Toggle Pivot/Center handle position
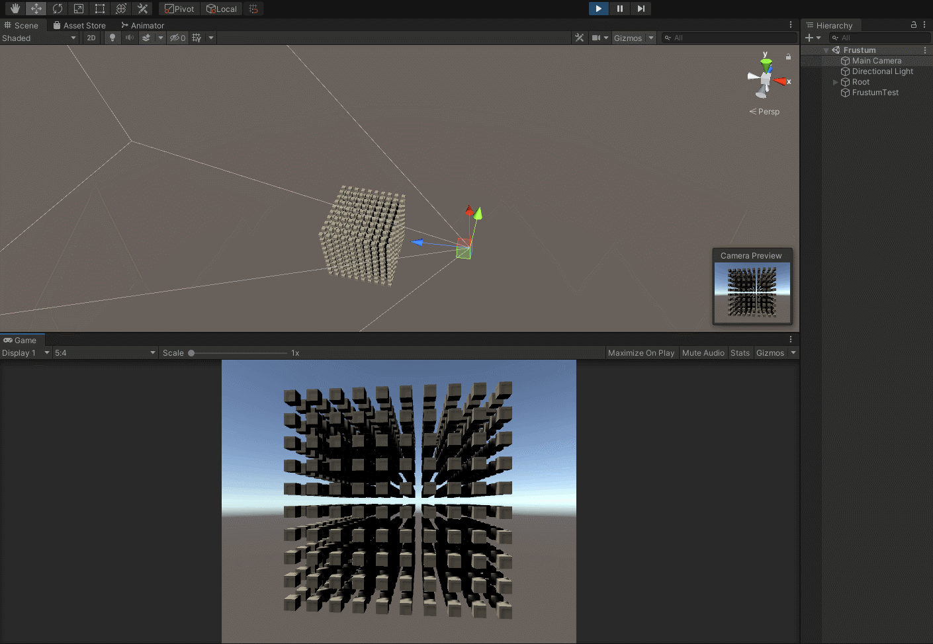The image size is (933, 644). coord(179,9)
